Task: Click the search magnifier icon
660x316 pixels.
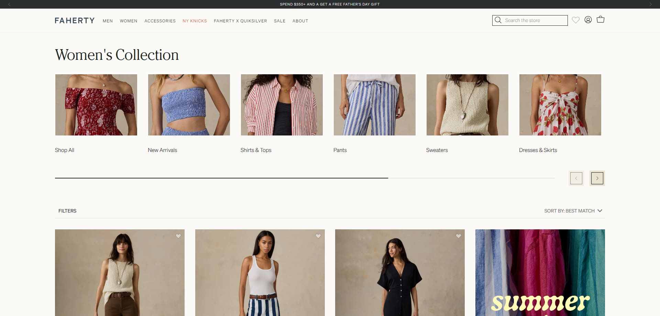Action: [498, 20]
